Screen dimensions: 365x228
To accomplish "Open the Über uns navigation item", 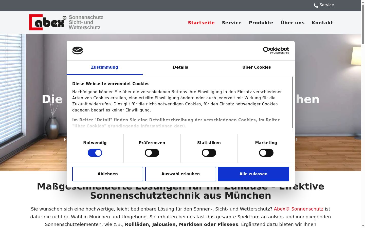I will tap(293, 23).
